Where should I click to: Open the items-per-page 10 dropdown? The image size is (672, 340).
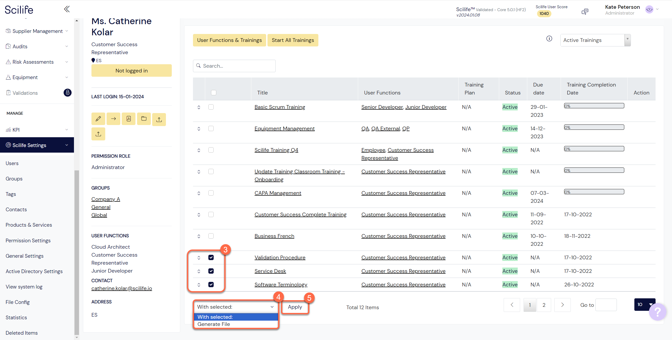645,304
